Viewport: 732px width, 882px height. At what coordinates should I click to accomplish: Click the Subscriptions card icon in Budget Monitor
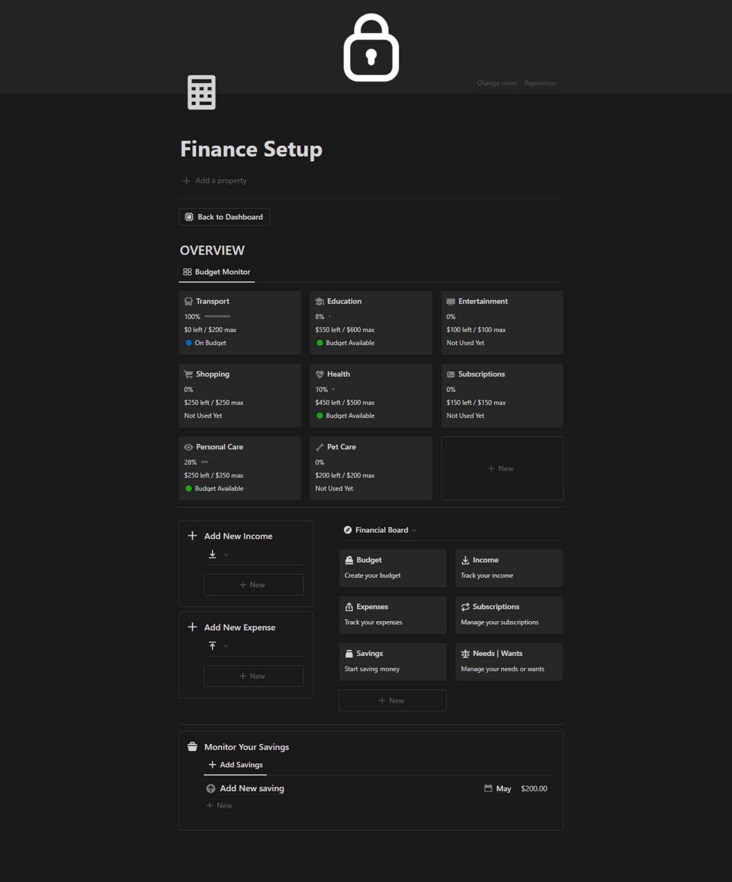(451, 374)
